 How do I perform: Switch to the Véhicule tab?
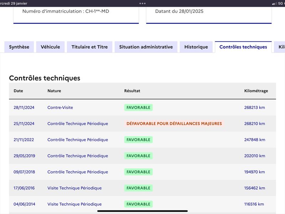point(50,47)
